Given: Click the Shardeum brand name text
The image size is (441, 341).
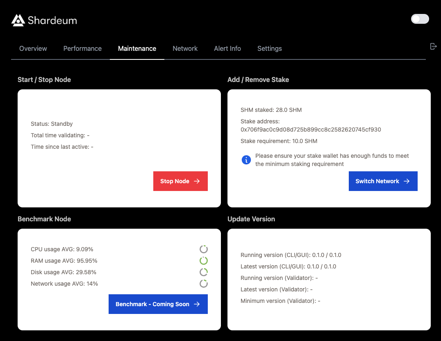Looking at the screenshot, I should click(52, 20).
